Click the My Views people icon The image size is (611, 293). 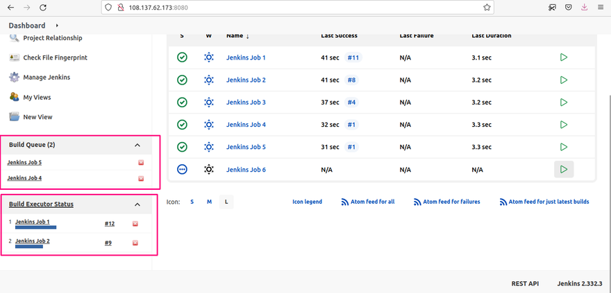pos(14,97)
